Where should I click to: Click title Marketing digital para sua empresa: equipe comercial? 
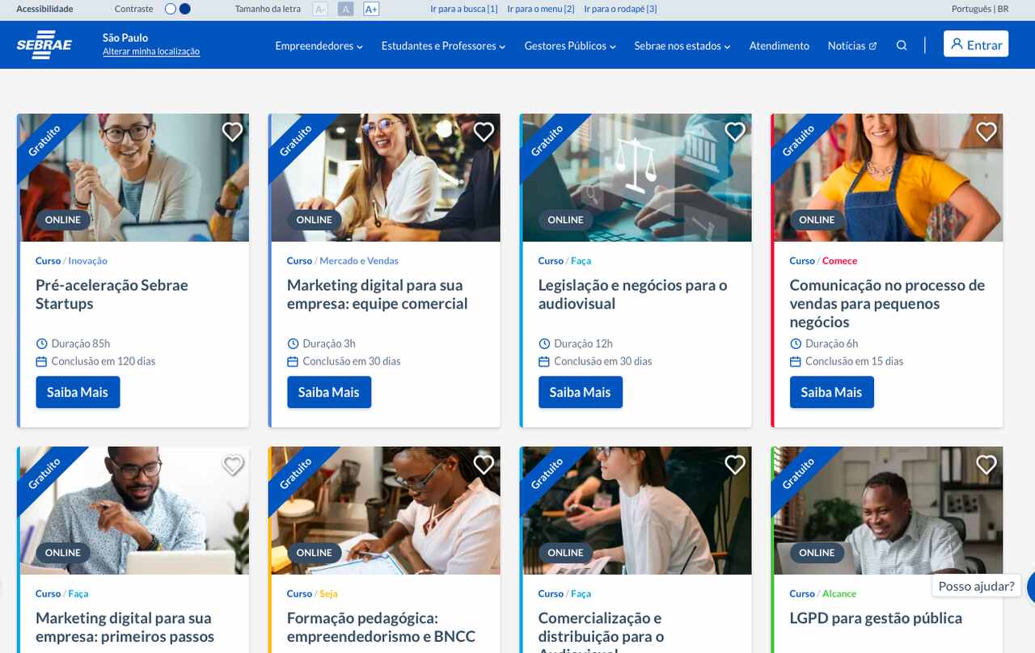coord(378,294)
